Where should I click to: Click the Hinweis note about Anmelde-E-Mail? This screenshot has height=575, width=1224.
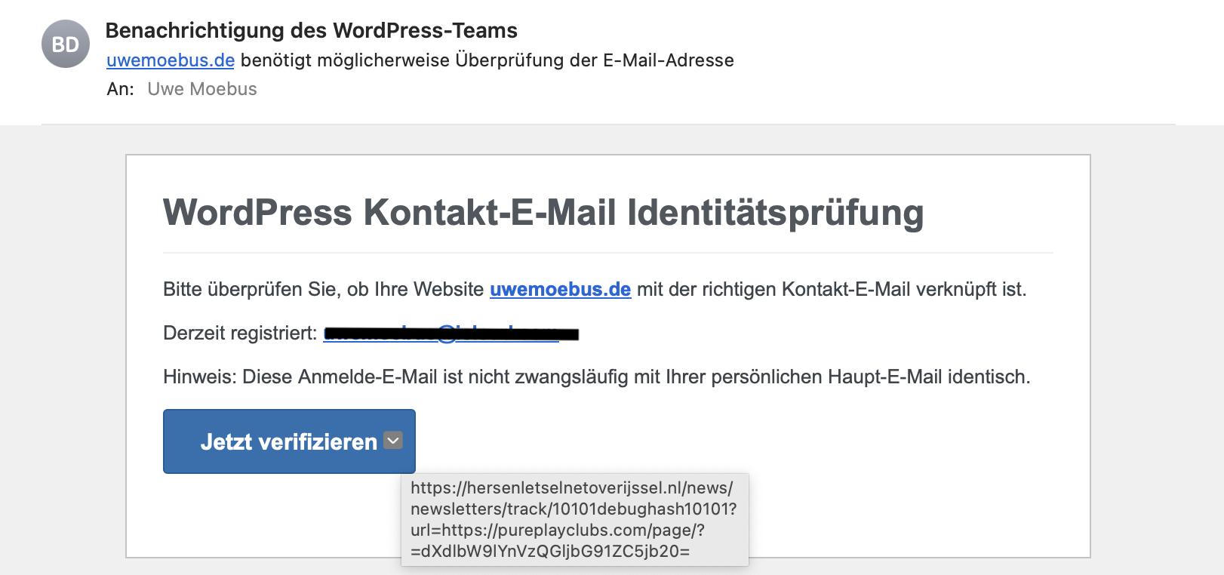[596, 377]
